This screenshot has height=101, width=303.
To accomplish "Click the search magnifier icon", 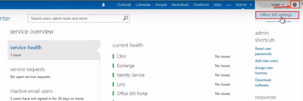I will [x=126, y=18].
